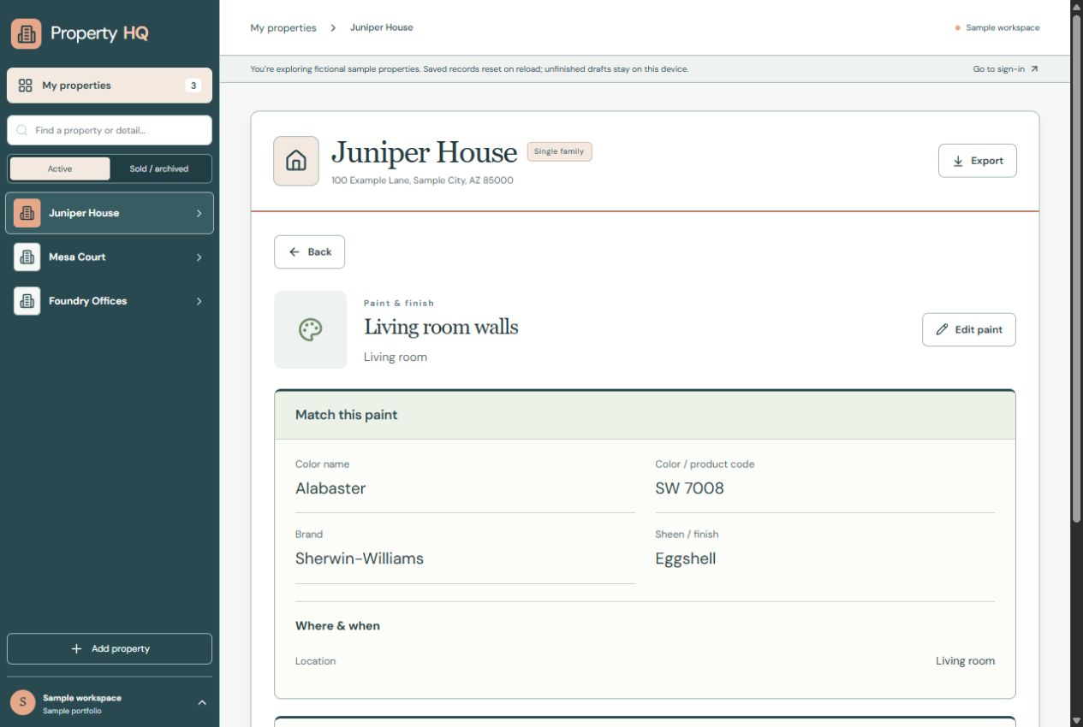Viewport: 1083px width, 727px height.
Task: Click the Sample portfolio text
Action: pyautogui.click(x=72, y=712)
